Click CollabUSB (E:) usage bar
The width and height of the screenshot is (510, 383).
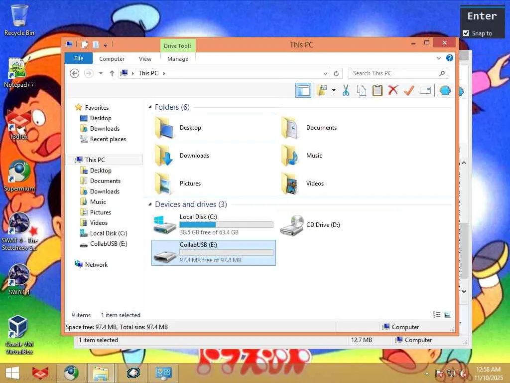click(227, 253)
